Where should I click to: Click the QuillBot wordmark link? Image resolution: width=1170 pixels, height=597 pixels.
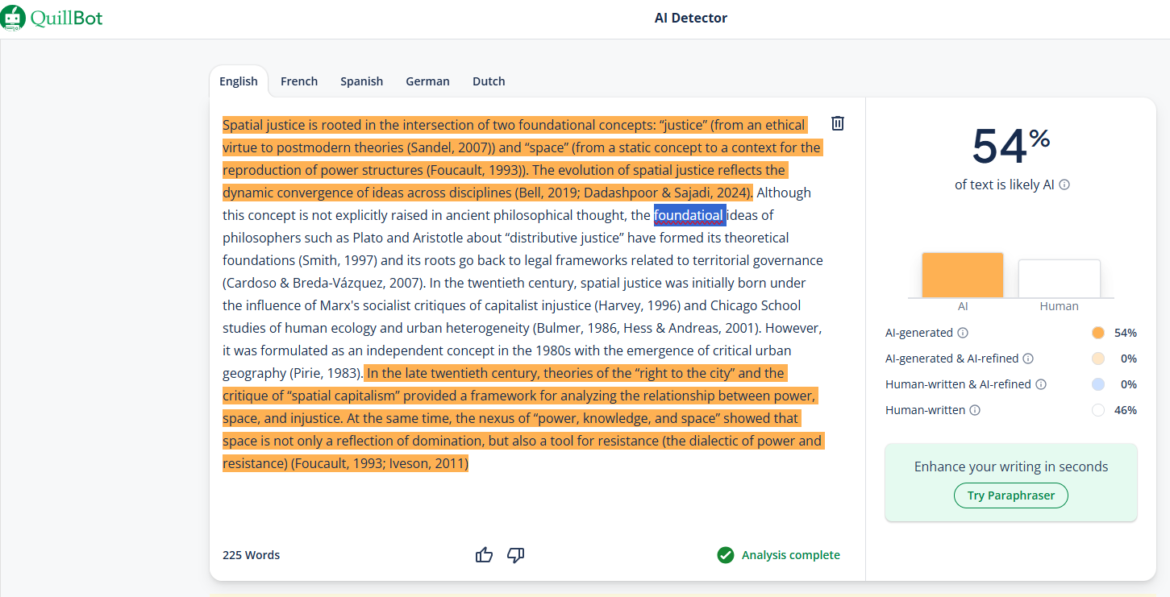(67, 18)
